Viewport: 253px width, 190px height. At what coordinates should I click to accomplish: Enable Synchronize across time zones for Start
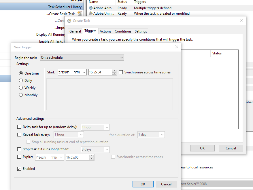click(x=121, y=72)
